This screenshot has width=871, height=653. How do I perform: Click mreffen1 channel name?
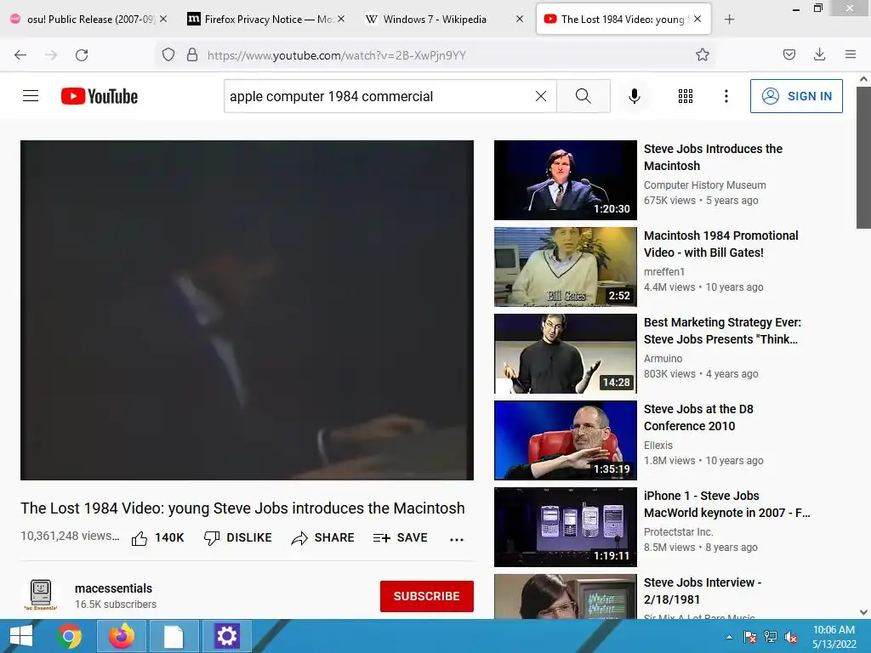tap(663, 271)
